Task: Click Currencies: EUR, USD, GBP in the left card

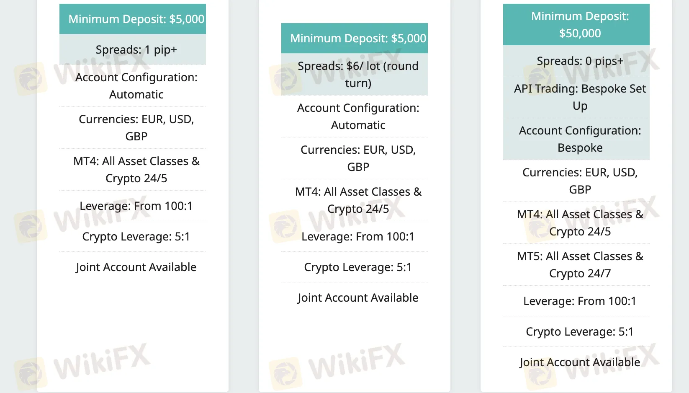Action: coord(136,127)
